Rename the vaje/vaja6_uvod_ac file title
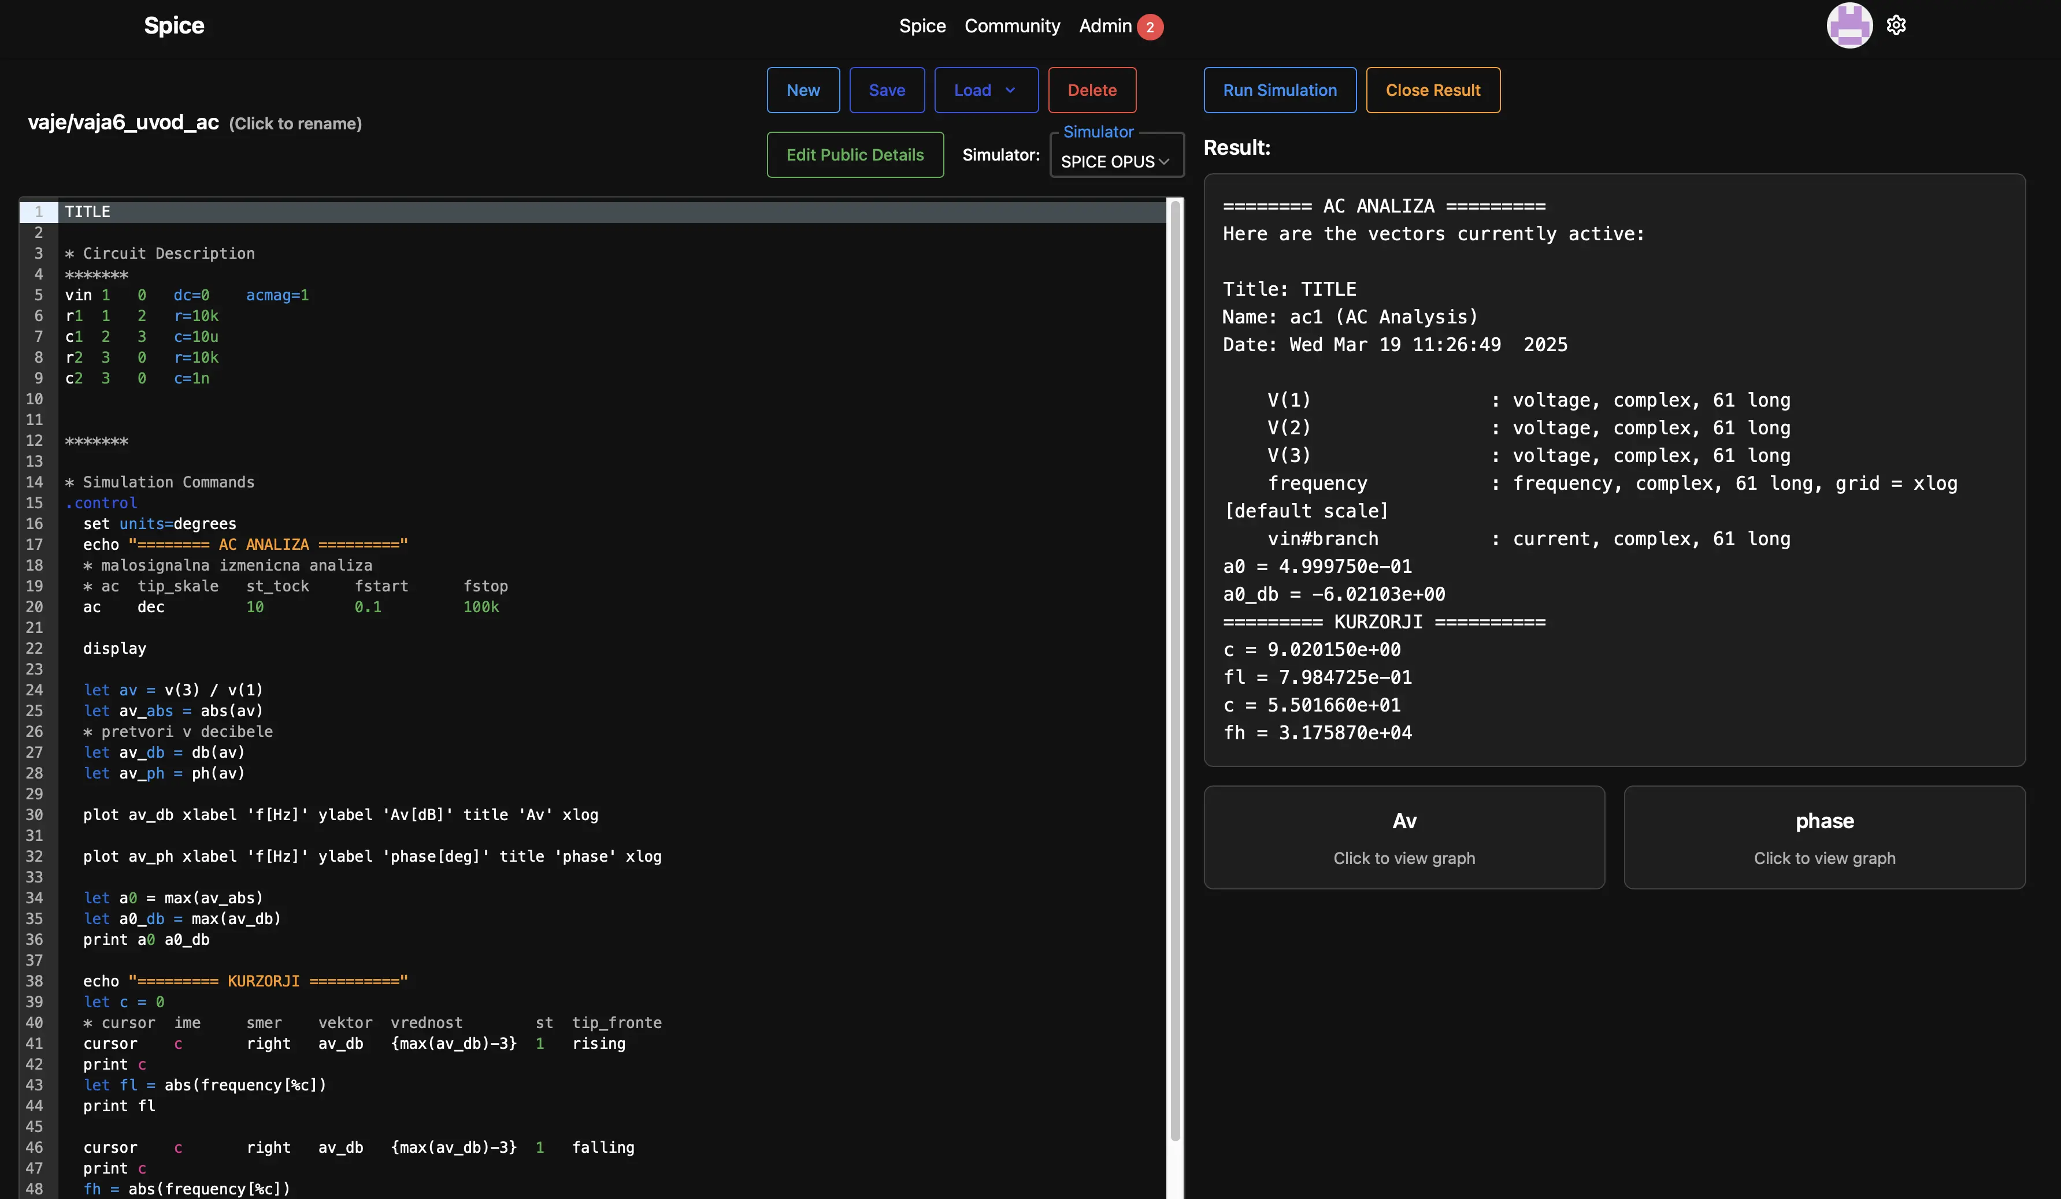2061x1199 pixels. (x=124, y=122)
